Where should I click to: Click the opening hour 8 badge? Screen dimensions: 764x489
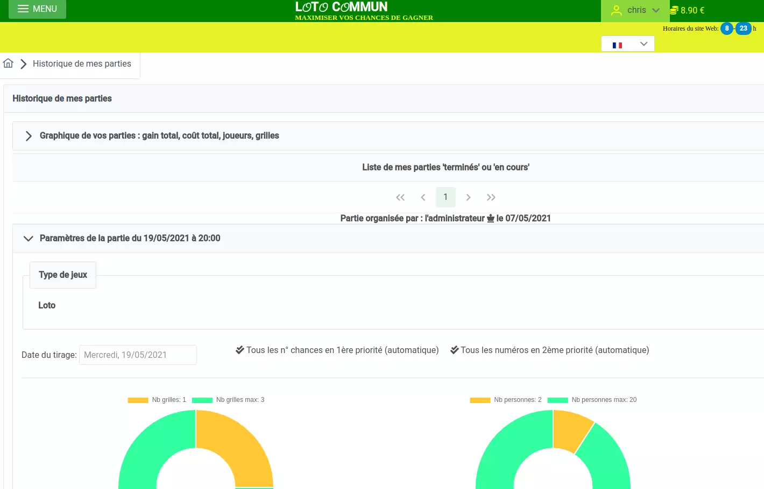point(727,28)
